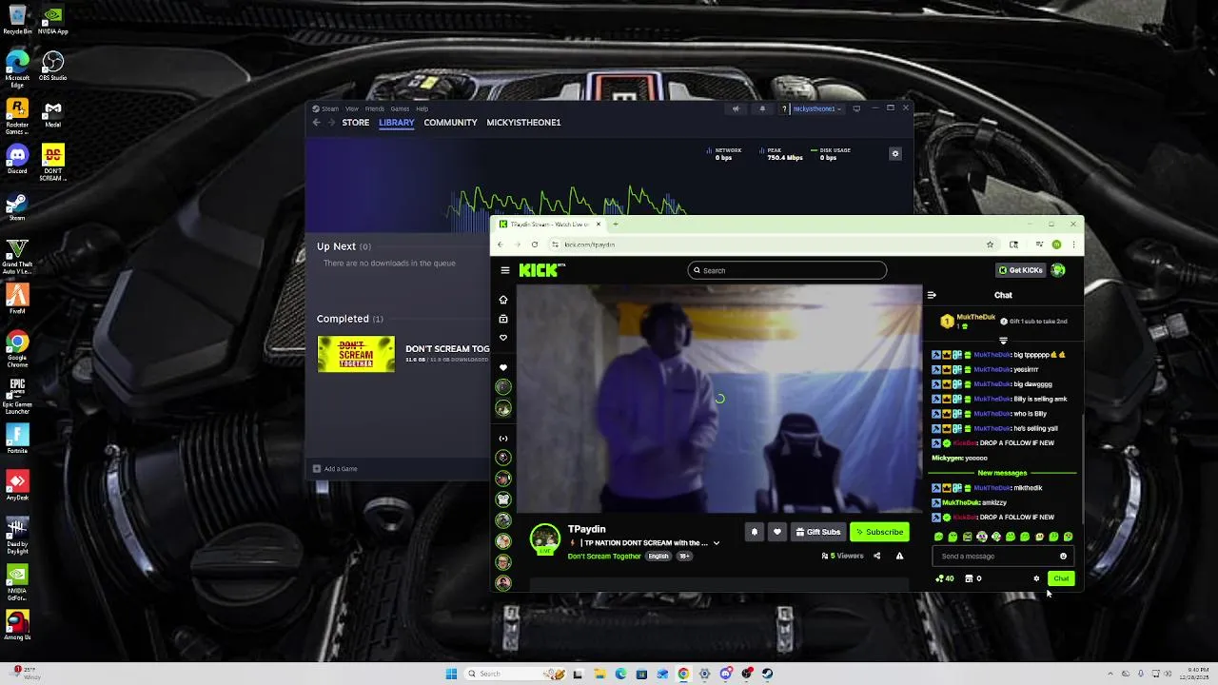
Task: Click the Kick profile avatar at top right
Action: [x=1058, y=270]
